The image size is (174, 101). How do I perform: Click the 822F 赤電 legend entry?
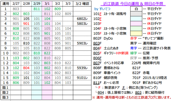[141, 73]
